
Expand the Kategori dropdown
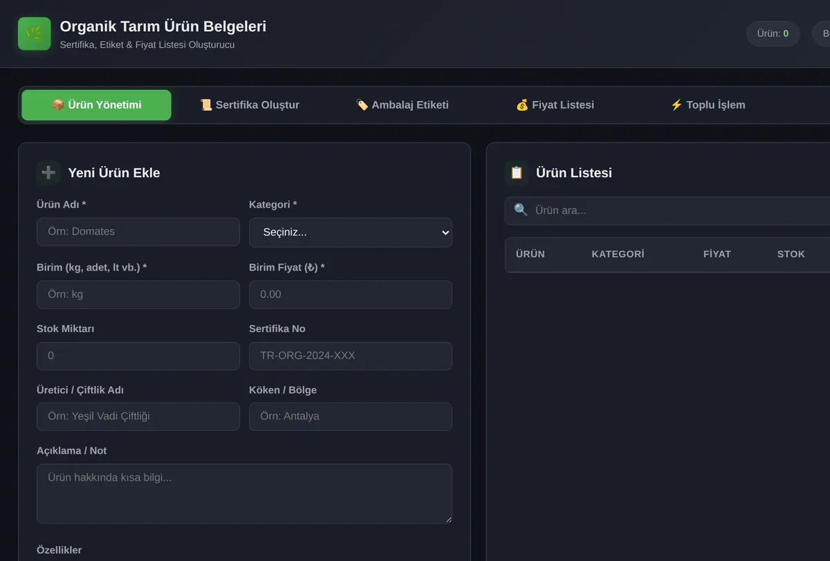click(x=351, y=232)
